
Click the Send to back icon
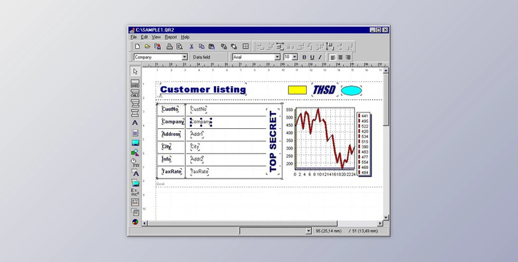[x=234, y=46]
